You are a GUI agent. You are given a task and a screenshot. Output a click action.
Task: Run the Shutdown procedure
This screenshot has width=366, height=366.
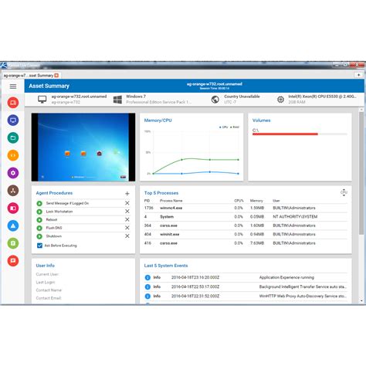pos(39,236)
